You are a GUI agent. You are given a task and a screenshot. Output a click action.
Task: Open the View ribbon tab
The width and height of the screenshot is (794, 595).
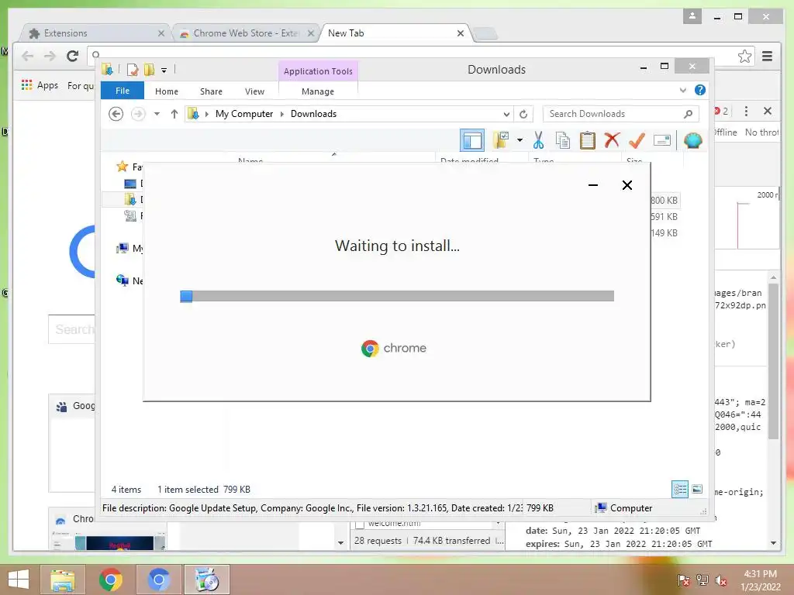254,91
